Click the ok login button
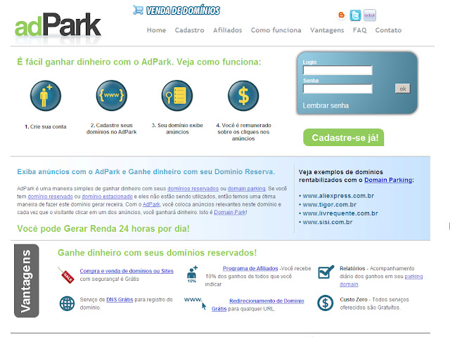The width and height of the screenshot is (450, 337). pos(403,88)
